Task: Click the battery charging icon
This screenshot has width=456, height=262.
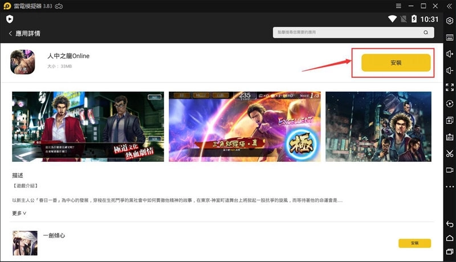Action: (x=414, y=19)
